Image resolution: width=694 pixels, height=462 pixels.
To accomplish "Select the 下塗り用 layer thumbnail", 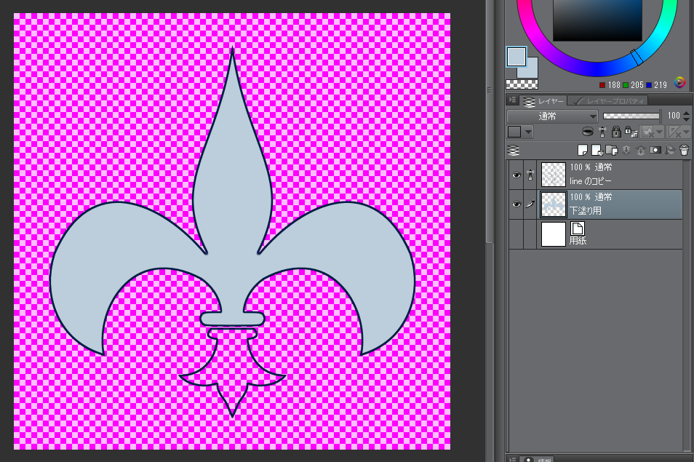I will (554, 204).
